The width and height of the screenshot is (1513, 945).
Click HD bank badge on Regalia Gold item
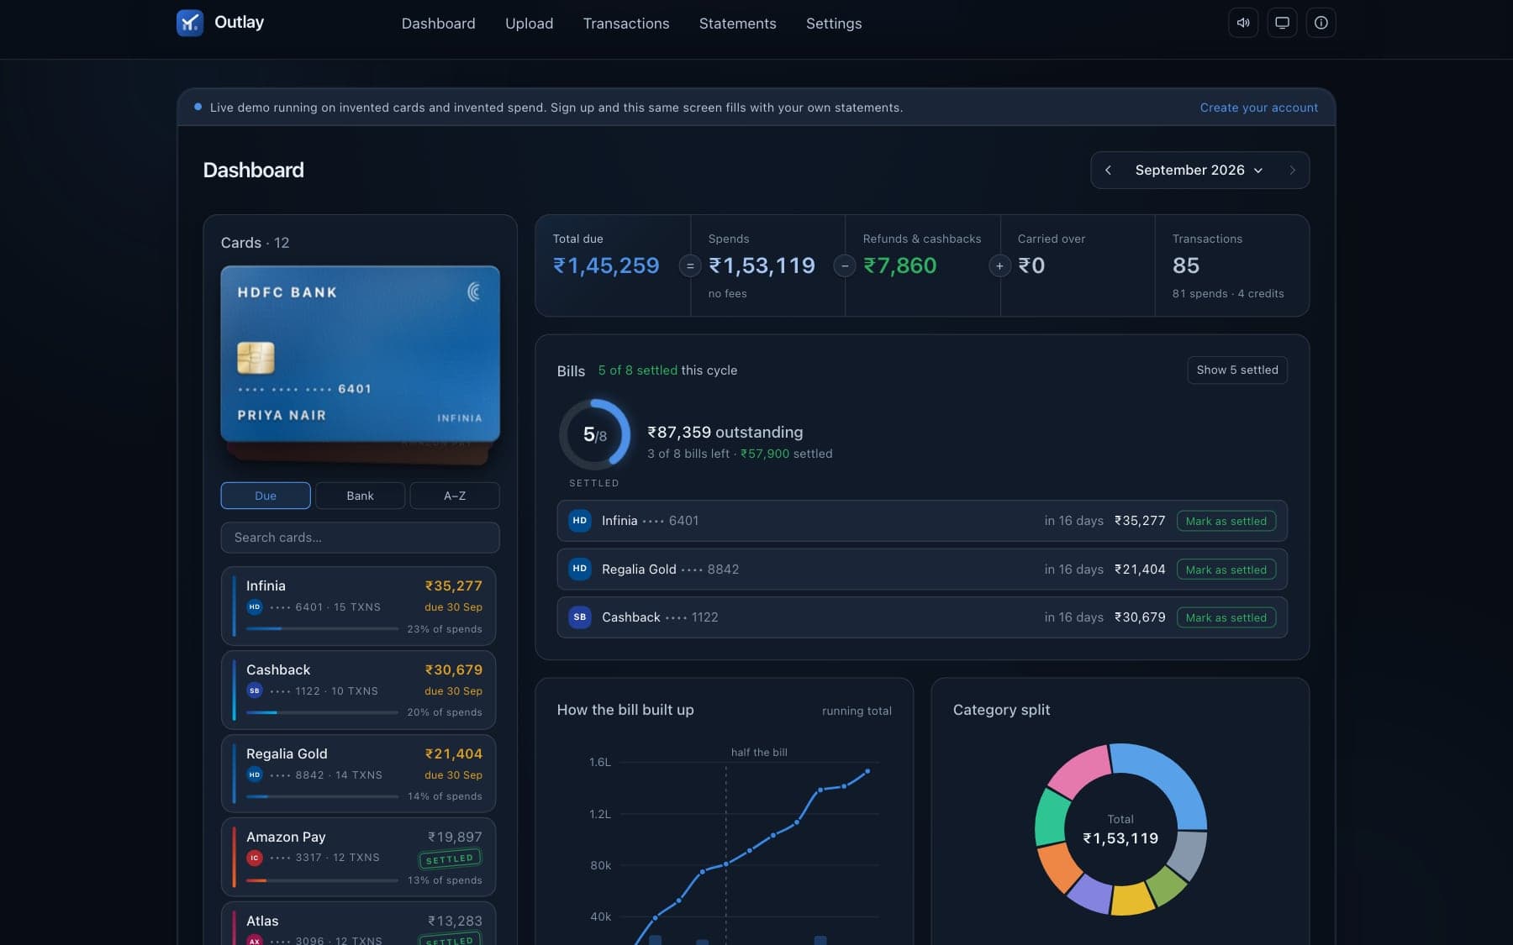point(255,774)
